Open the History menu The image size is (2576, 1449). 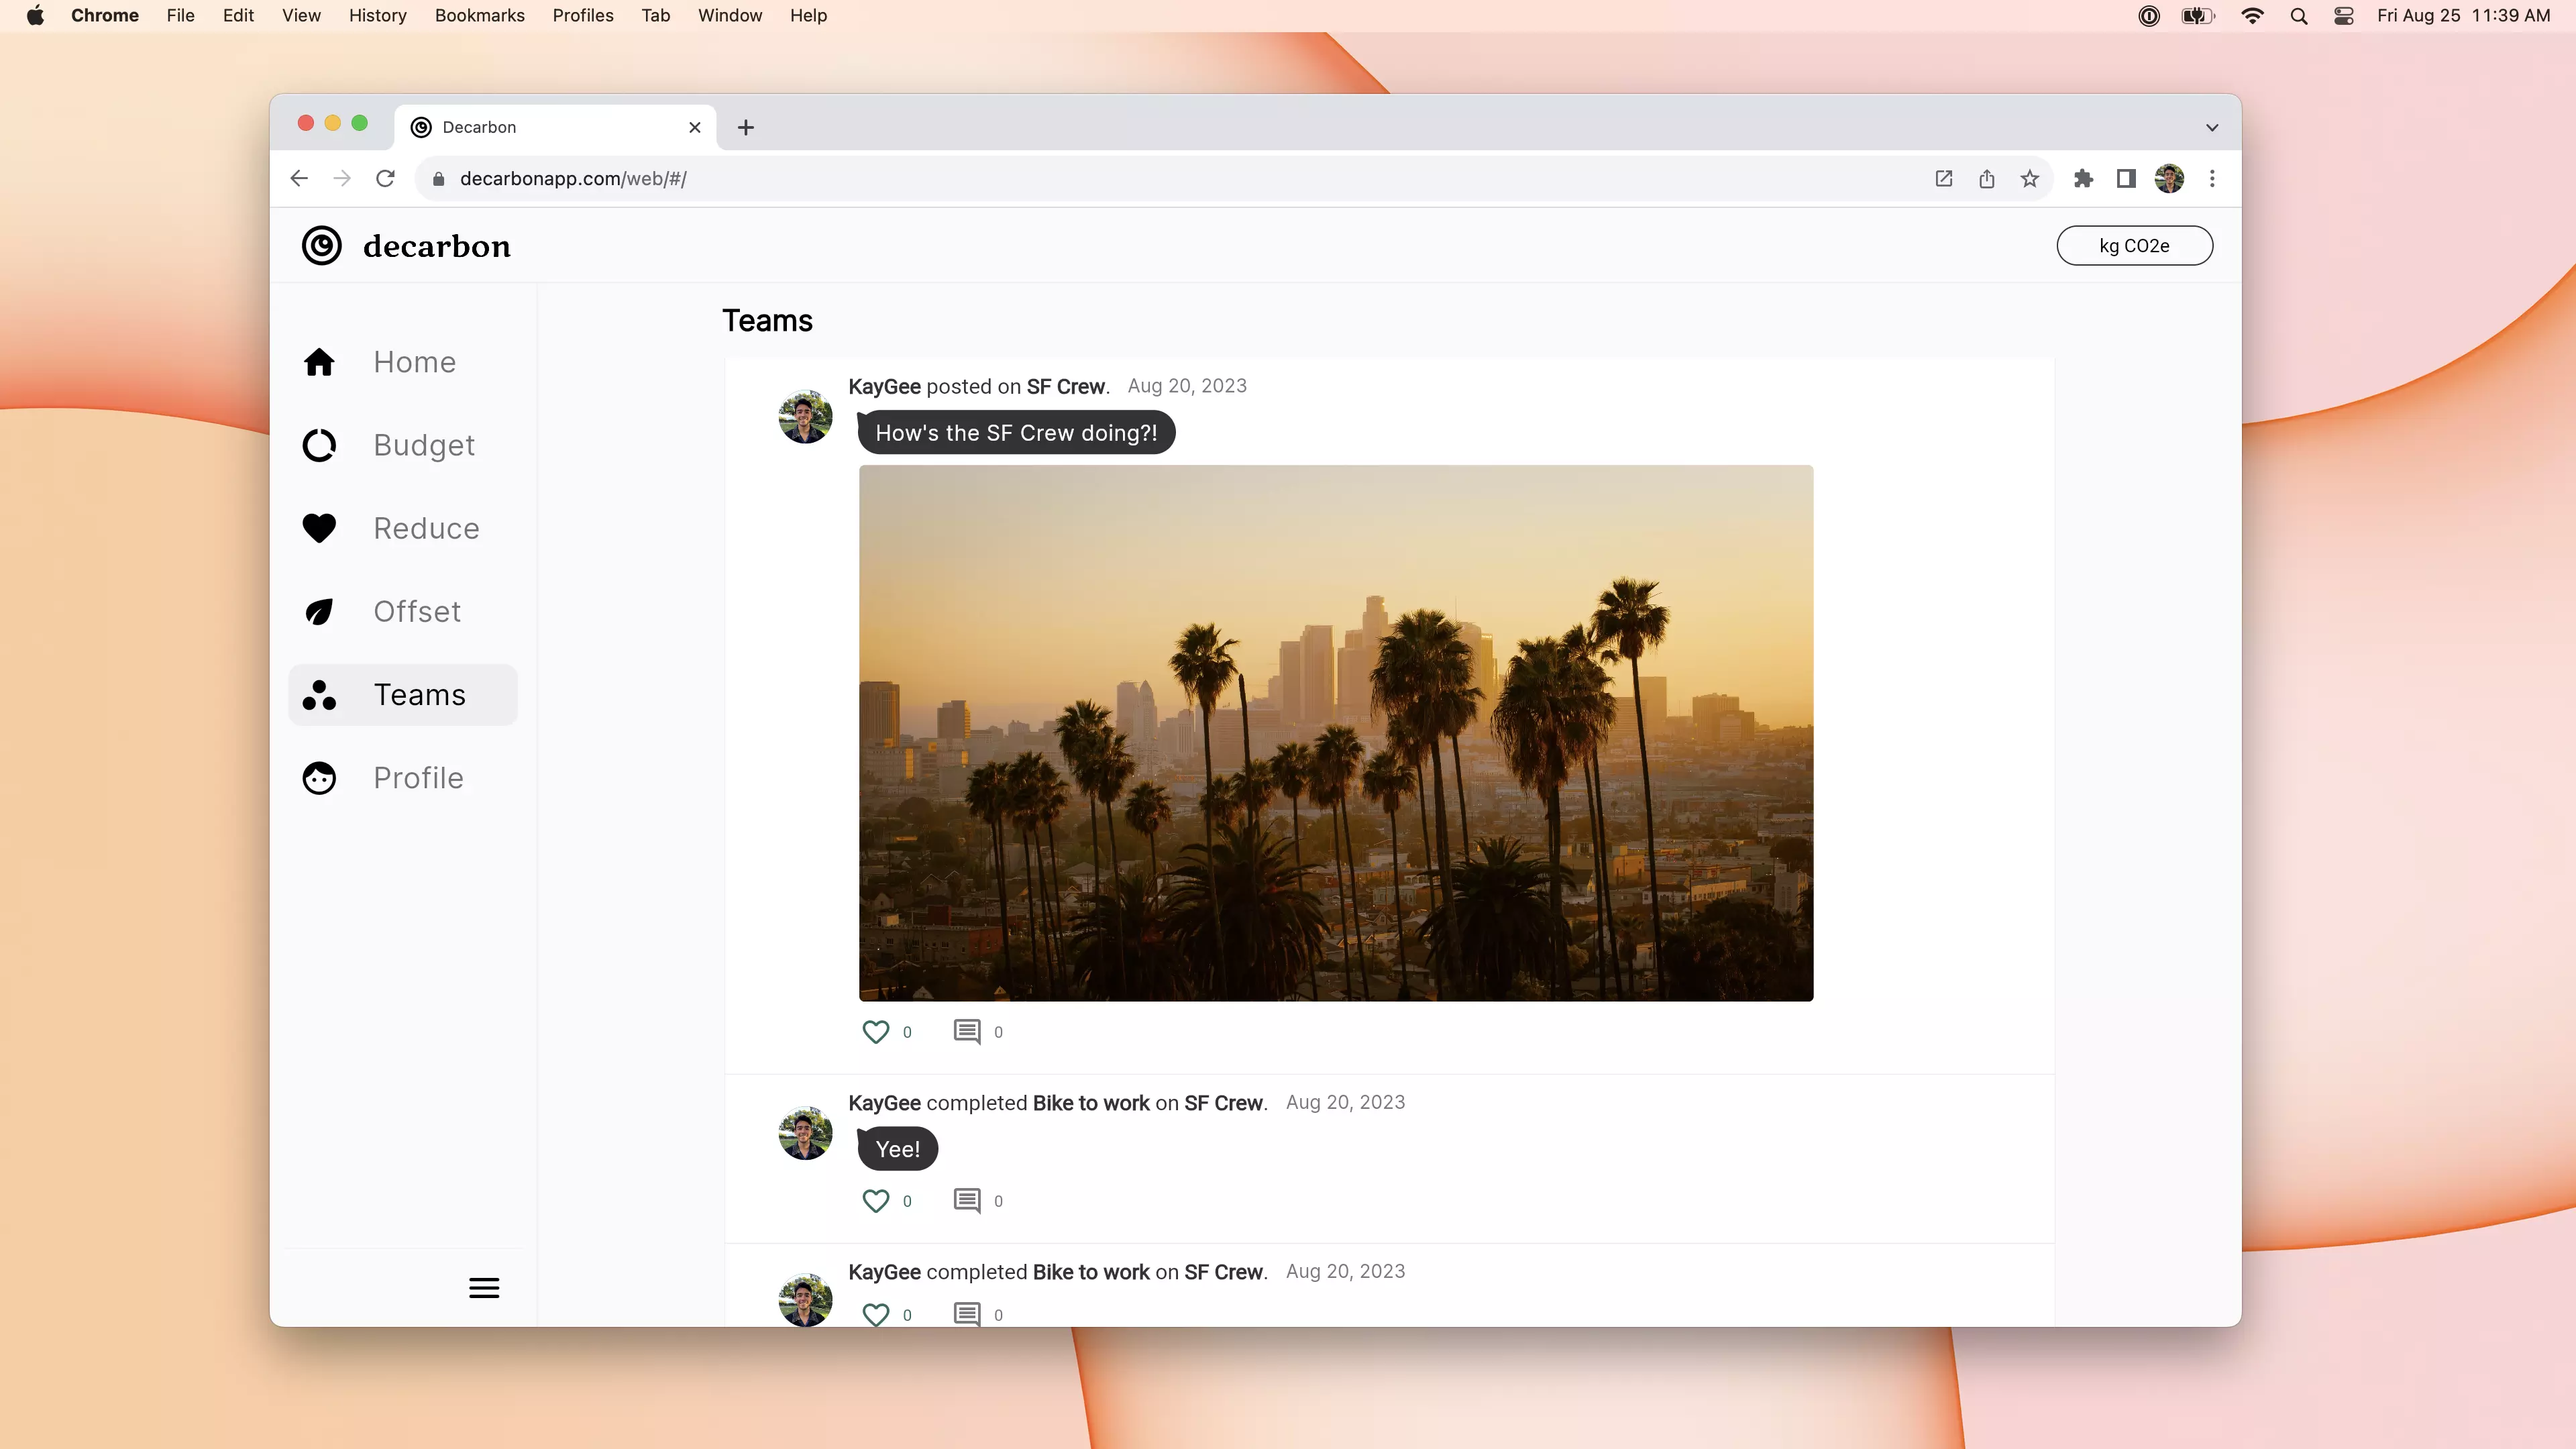click(x=377, y=15)
